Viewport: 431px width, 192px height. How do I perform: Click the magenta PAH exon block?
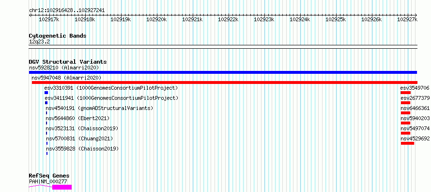click(62, 187)
